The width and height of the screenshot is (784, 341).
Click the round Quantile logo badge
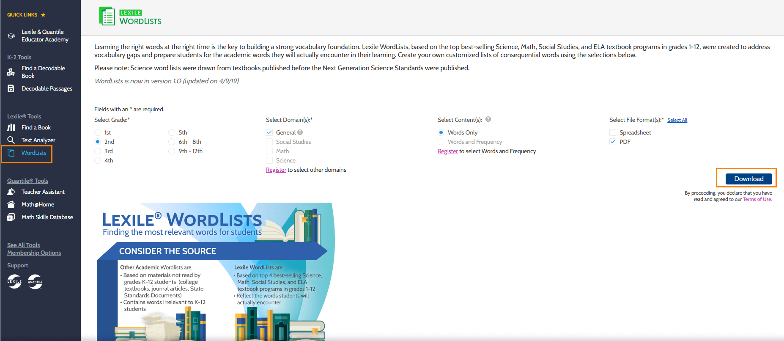35,281
